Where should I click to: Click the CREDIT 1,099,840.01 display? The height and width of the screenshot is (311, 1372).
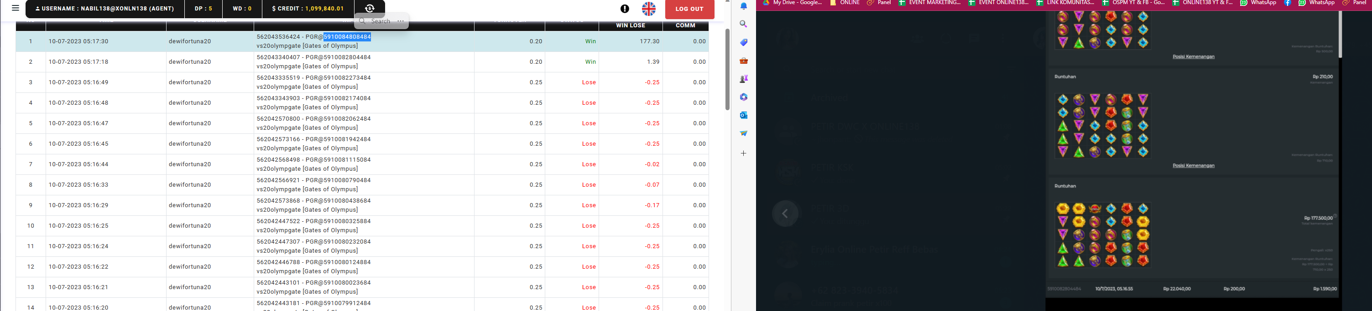click(x=308, y=9)
